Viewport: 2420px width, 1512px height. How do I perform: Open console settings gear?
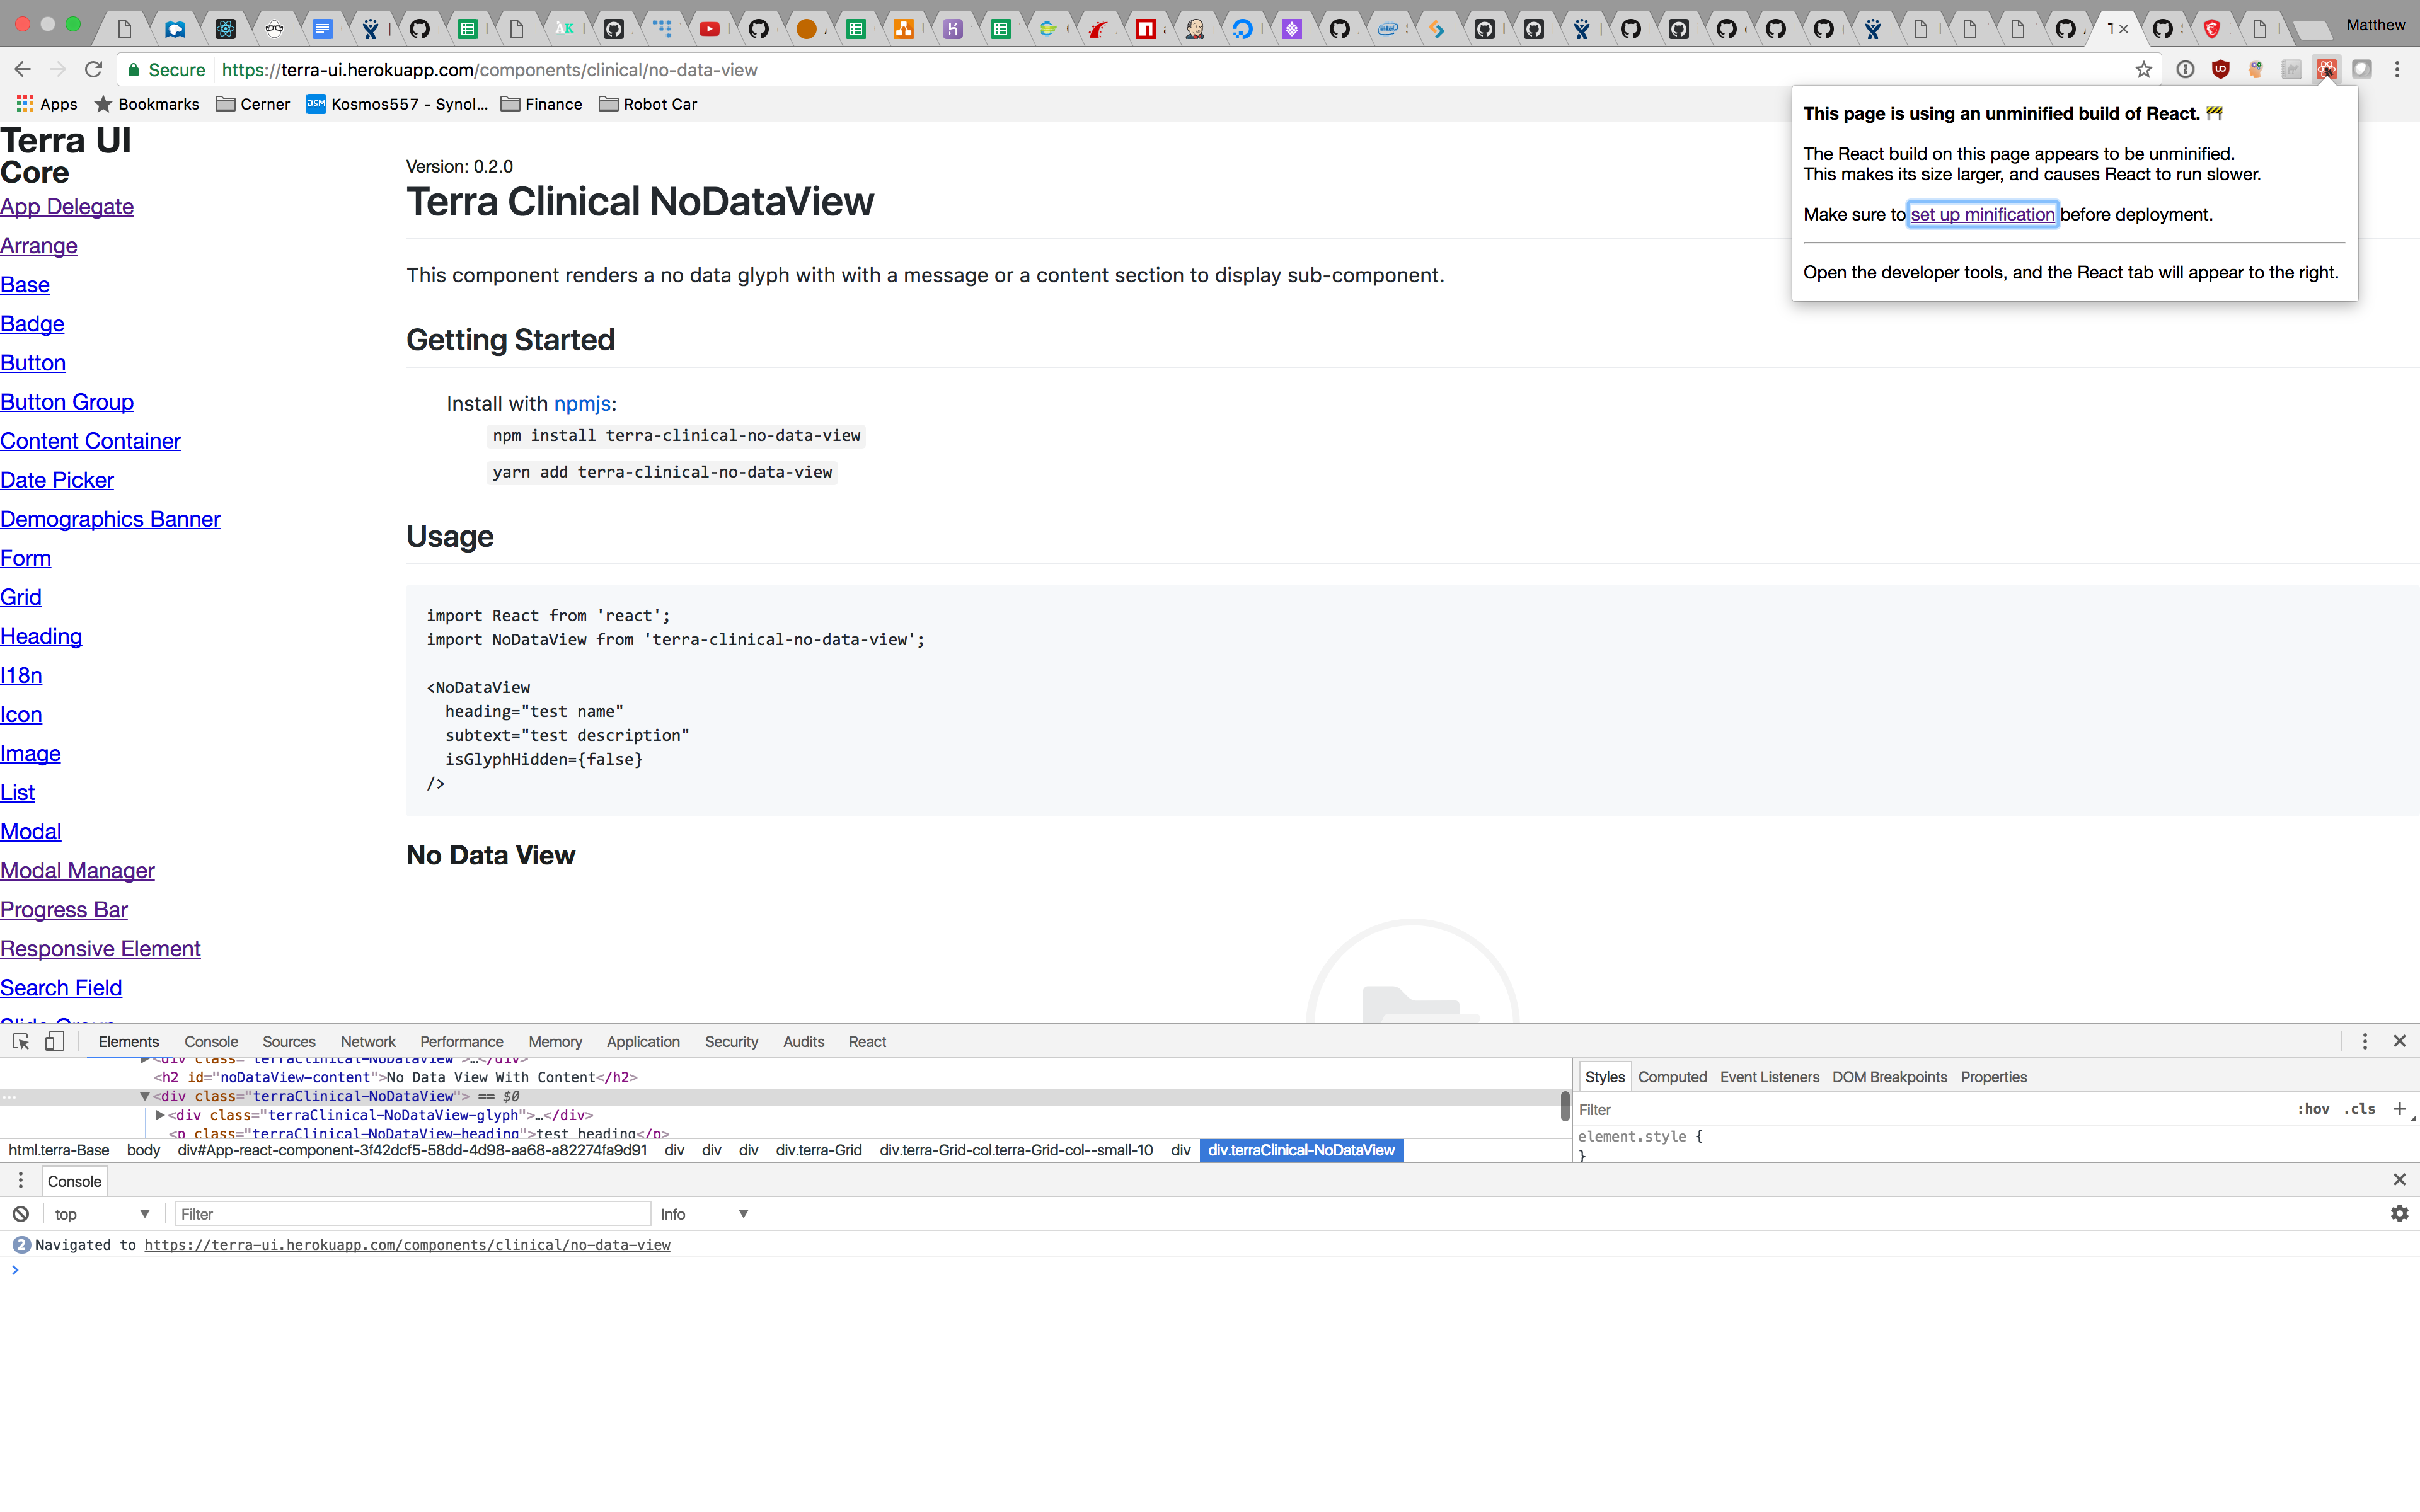point(2400,1213)
